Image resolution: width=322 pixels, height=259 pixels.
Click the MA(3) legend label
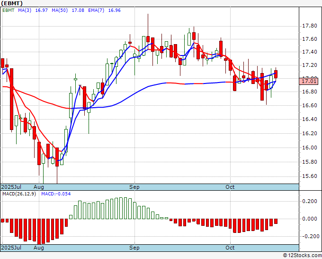coord(25,10)
